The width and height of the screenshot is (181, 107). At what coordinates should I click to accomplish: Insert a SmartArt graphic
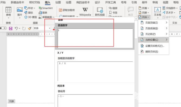point(46,8)
